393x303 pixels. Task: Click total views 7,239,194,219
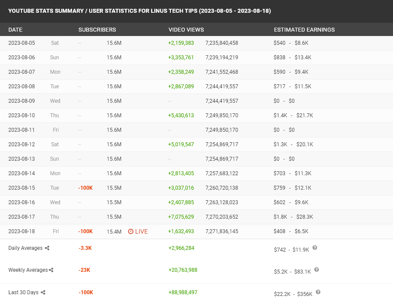[222, 58]
